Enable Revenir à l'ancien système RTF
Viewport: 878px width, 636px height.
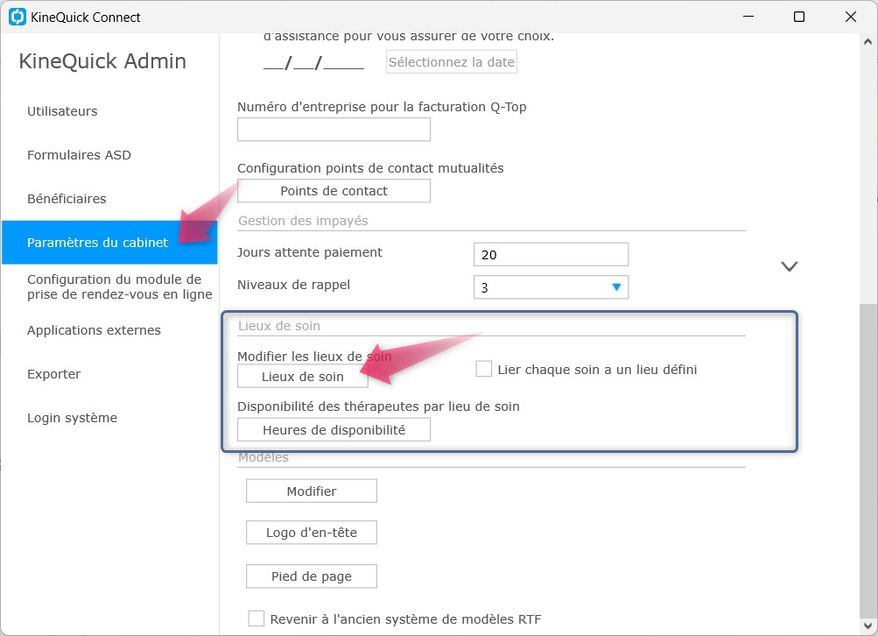(x=256, y=618)
